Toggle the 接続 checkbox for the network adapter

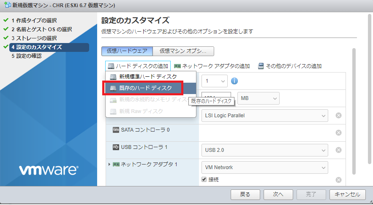204,179
